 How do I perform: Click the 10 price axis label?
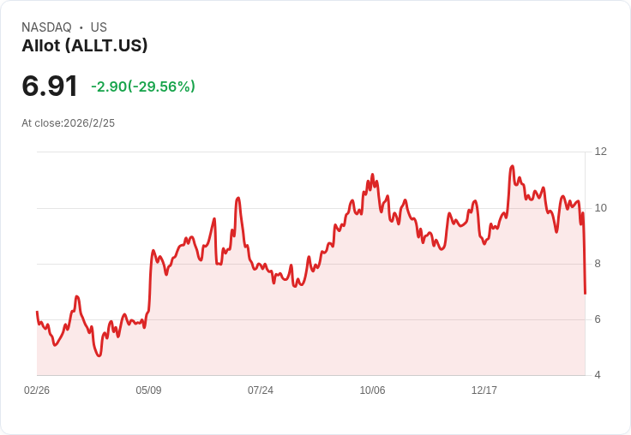[600, 208]
